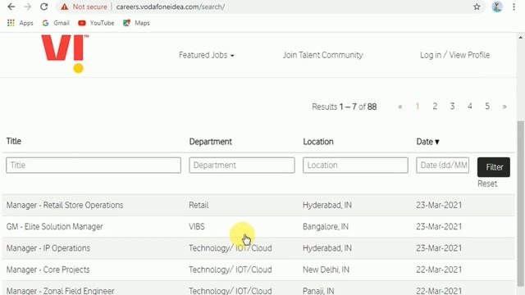Open Gmail bookmark
525x295 pixels.
[x=56, y=23]
